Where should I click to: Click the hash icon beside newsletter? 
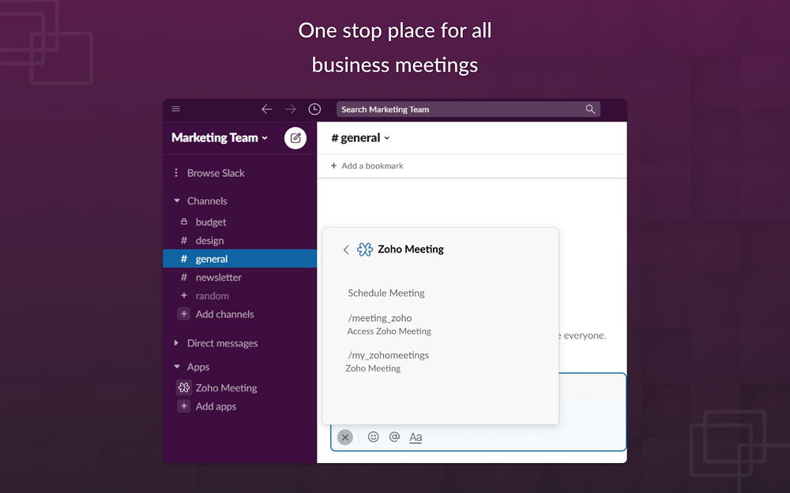pos(184,277)
